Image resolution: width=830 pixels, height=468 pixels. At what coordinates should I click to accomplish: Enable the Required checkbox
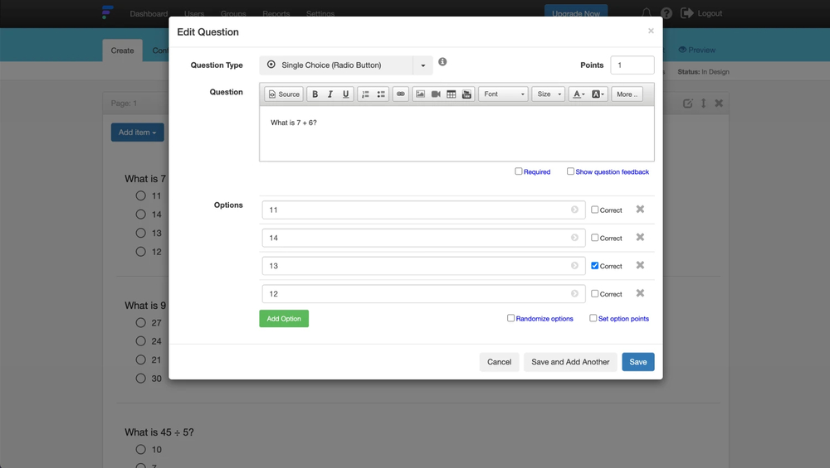tap(518, 171)
